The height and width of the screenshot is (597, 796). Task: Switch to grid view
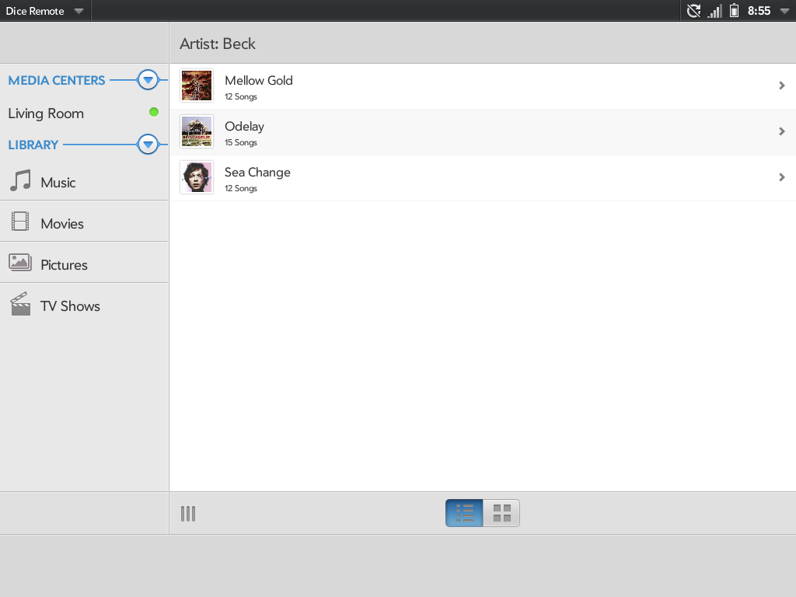tap(501, 513)
